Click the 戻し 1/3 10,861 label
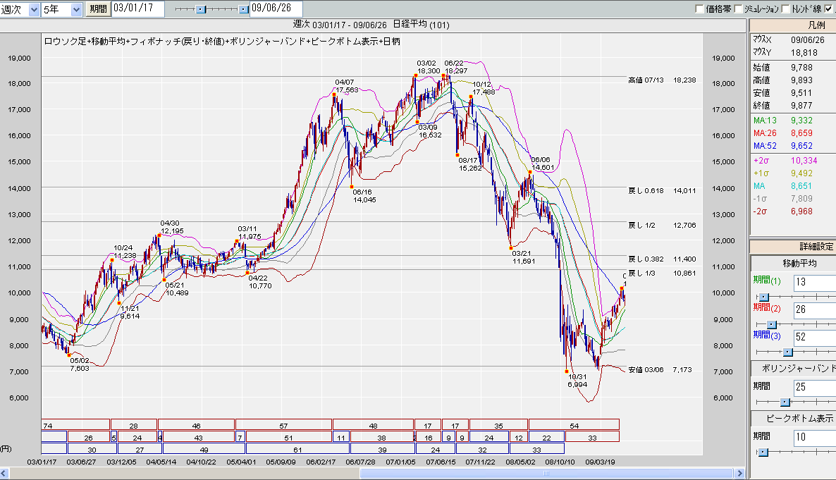 662,273
